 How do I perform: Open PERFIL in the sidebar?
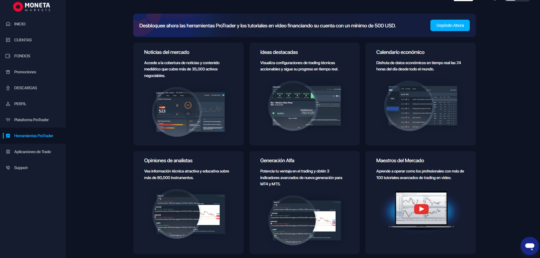(20, 104)
